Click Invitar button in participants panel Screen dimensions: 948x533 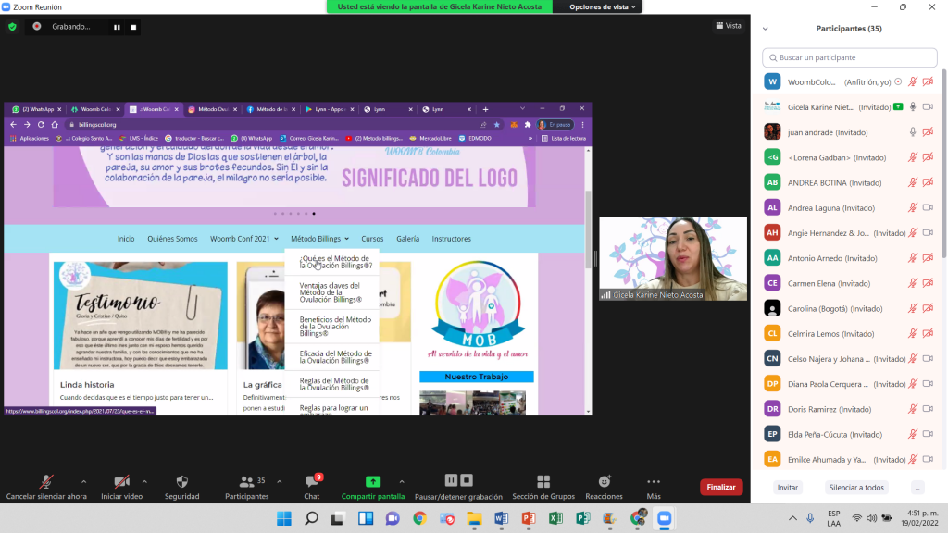tap(788, 487)
